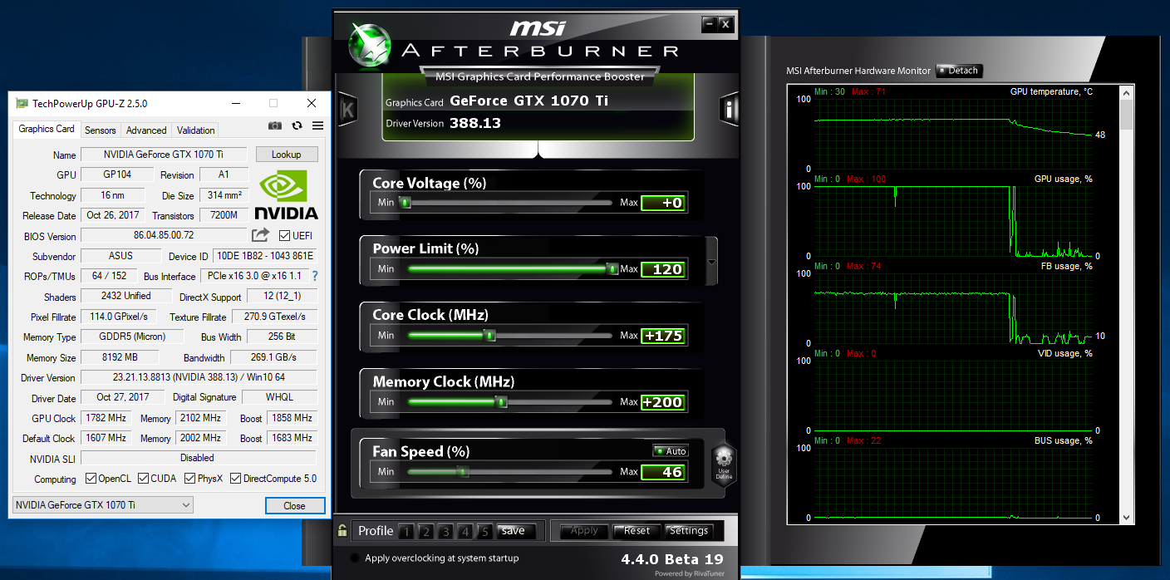Switch to the Sensors tab
This screenshot has height=580, width=1170.
click(101, 130)
